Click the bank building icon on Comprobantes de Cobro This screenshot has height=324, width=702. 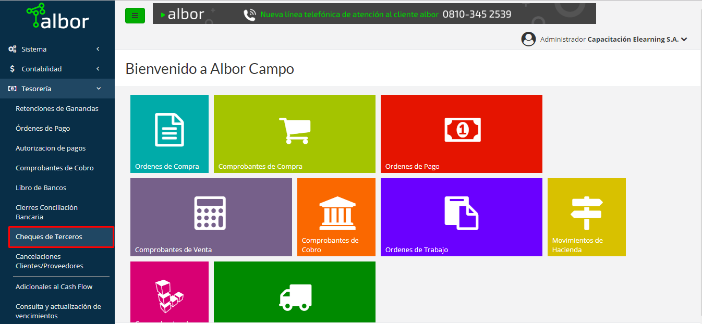[336, 213]
